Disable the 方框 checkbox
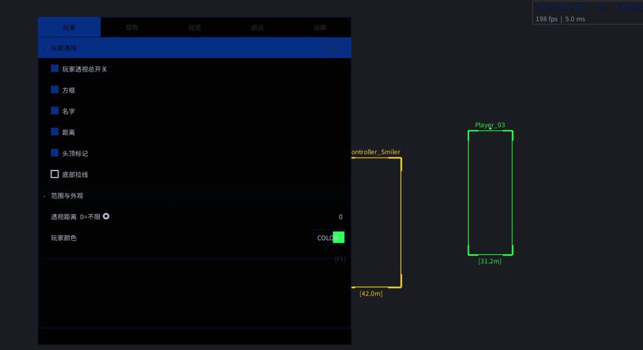643x350 pixels. pos(55,89)
